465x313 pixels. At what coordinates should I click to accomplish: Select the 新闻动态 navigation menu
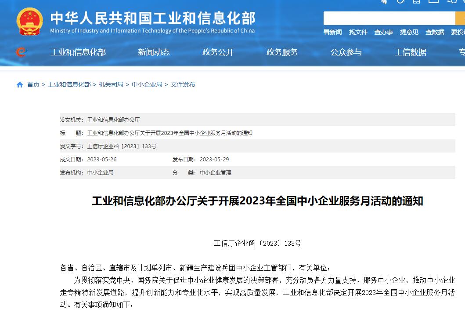click(154, 52)
